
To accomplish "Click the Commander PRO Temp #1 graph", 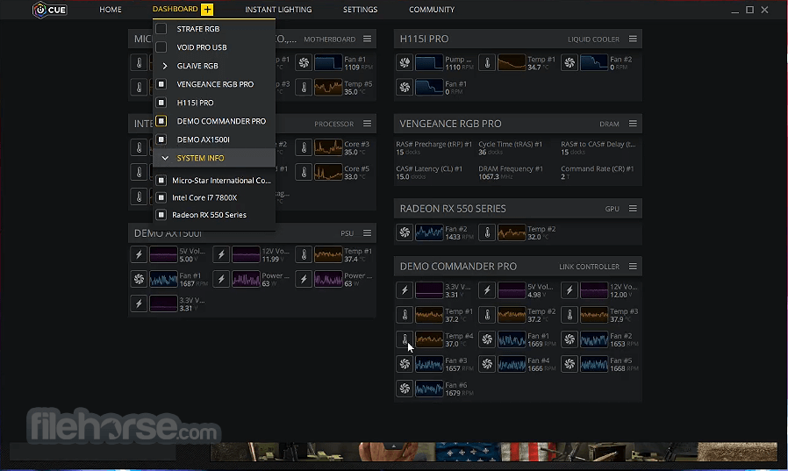I will point(429,315).
